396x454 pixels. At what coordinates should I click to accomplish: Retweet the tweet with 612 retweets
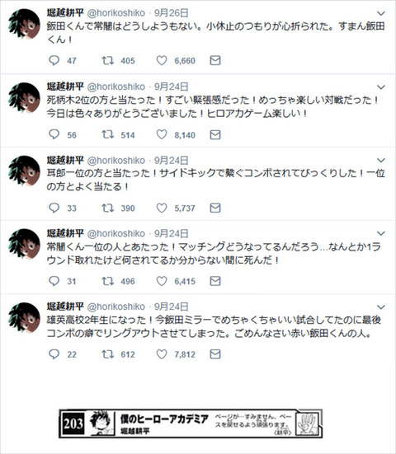107,354
